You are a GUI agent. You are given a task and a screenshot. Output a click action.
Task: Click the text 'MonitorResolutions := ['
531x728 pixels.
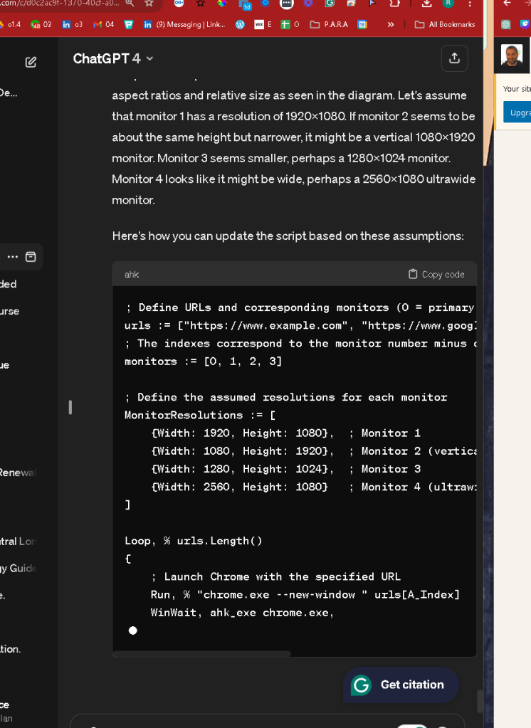[200, 415]
